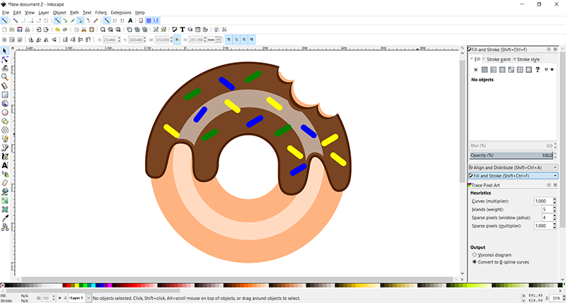Activate the Node edit tool
Viewport: 566px width, 303px height.
[x=5, y=59]
